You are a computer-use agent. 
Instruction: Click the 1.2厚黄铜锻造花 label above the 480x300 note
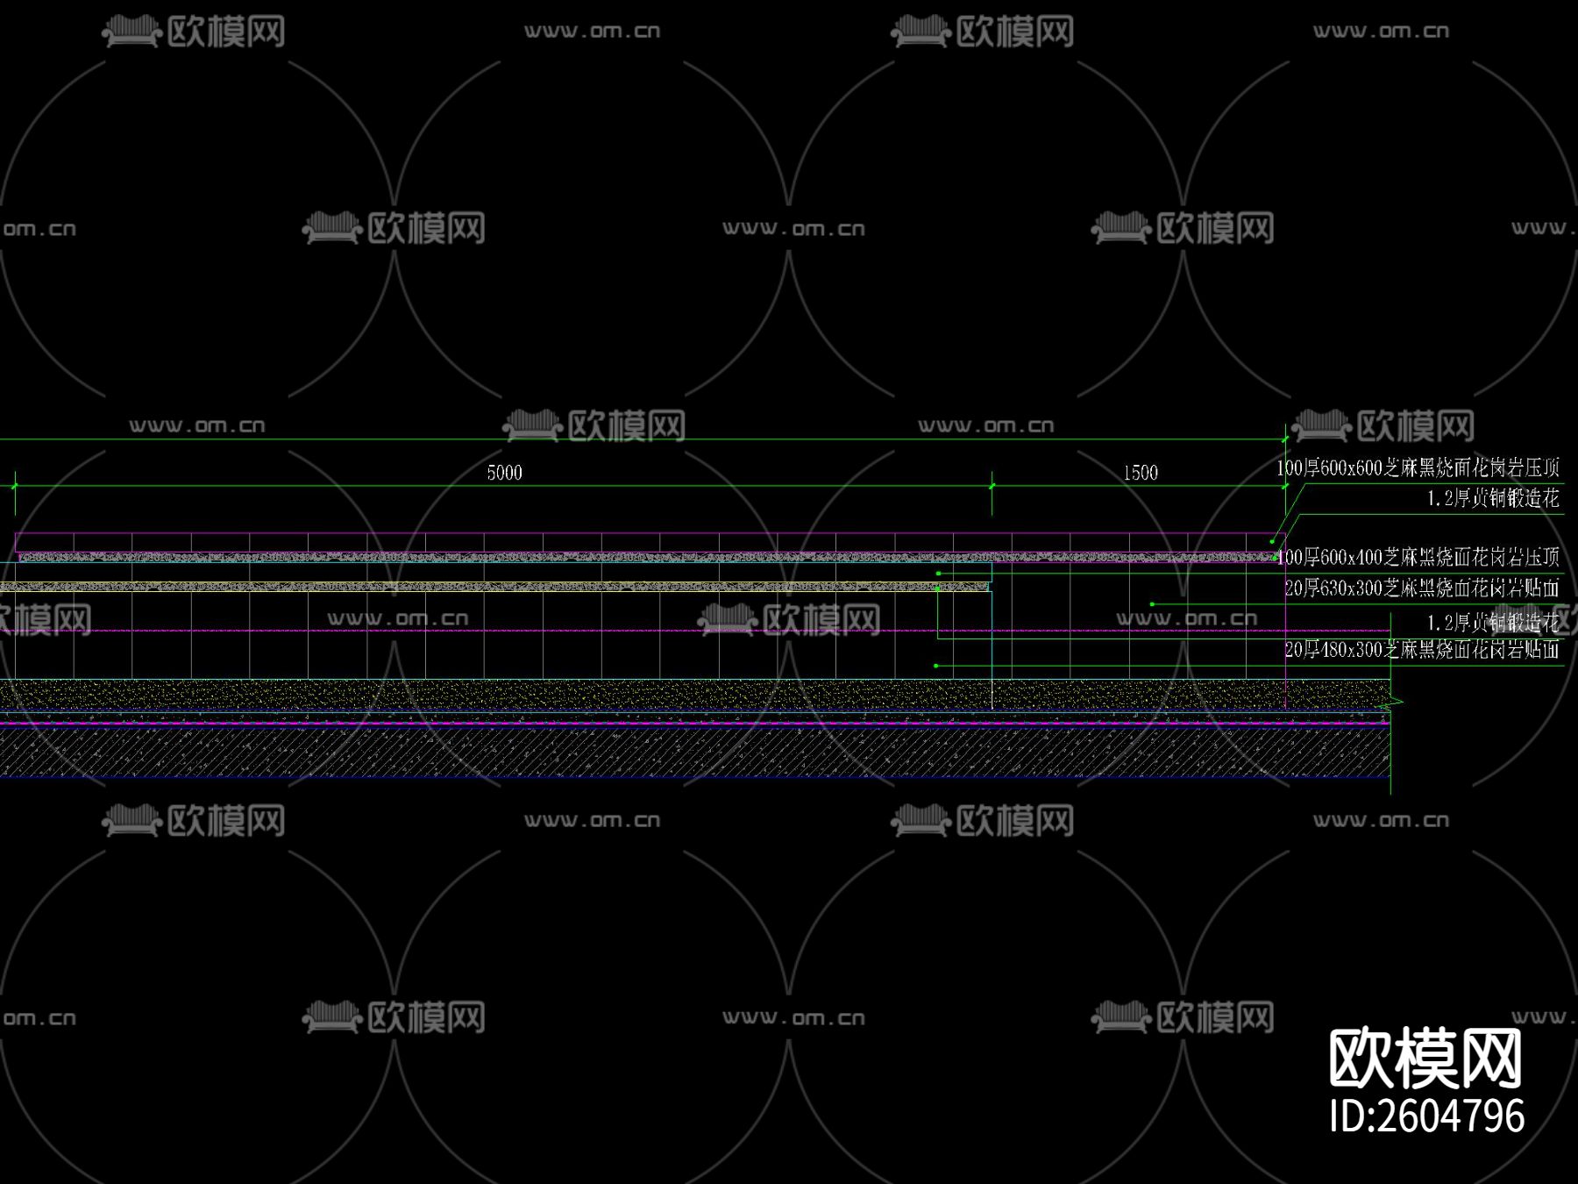[x=1493, y=623]
